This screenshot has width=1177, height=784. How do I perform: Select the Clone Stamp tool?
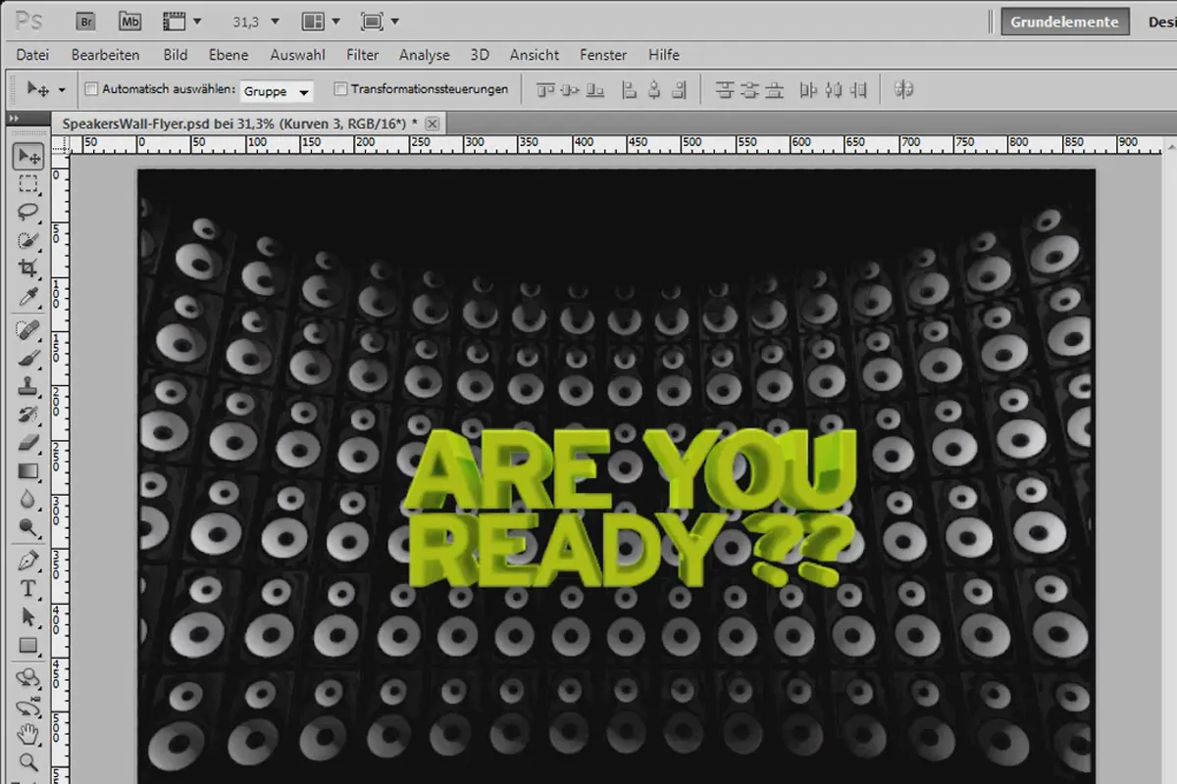click(27, 386)
